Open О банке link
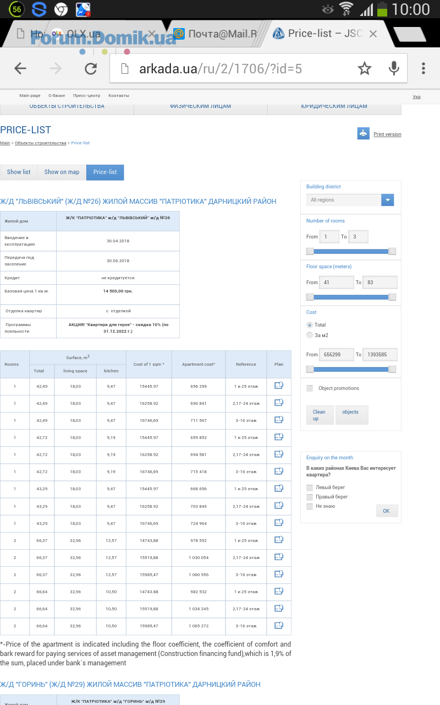 [57, 96]
